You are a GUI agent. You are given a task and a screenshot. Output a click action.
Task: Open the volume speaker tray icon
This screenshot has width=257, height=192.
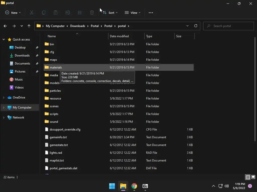[x=227, y=186]
